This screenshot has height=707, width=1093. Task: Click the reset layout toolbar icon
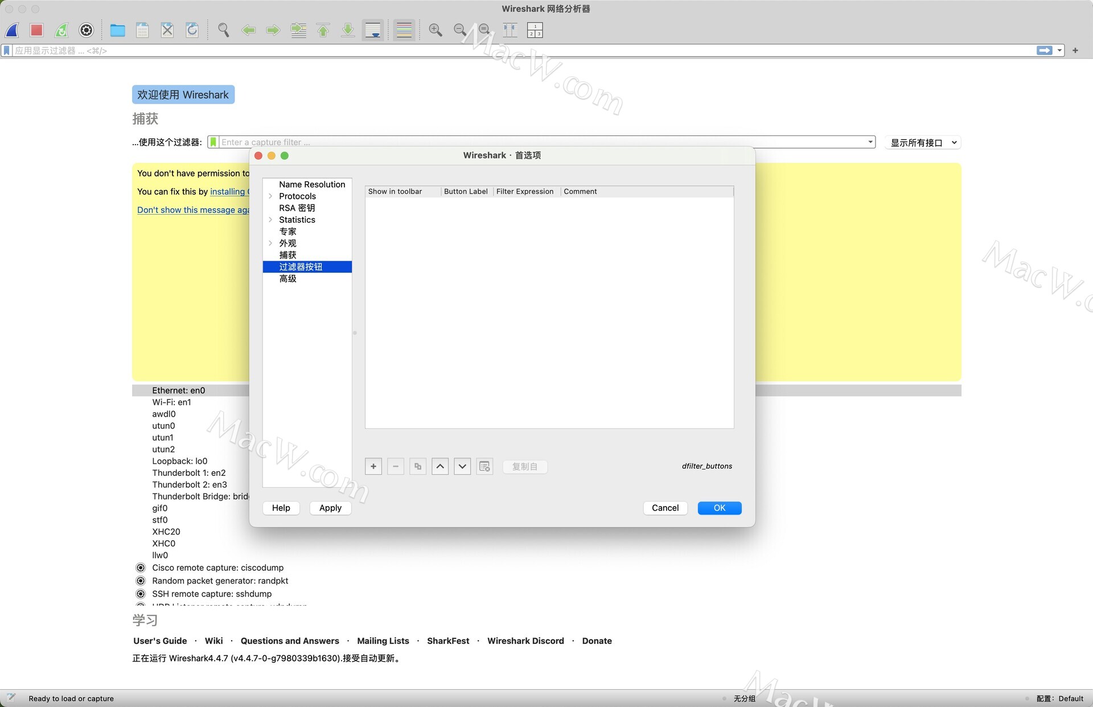click(x=535, y=30)
